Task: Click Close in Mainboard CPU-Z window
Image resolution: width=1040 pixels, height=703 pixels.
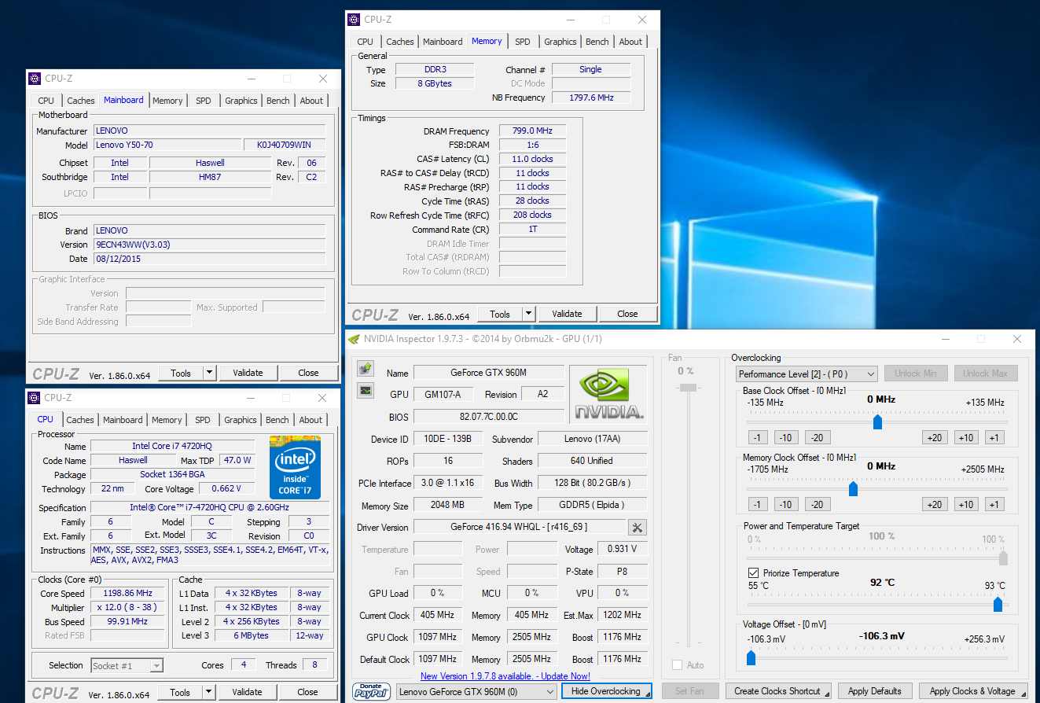Action: pyautogui.click(x=308, y=373)
